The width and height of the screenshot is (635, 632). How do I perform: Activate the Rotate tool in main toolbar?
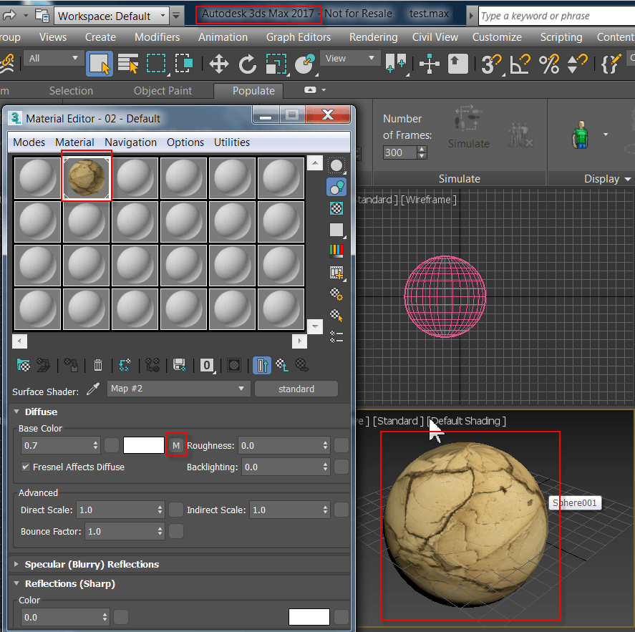point(248,64)
